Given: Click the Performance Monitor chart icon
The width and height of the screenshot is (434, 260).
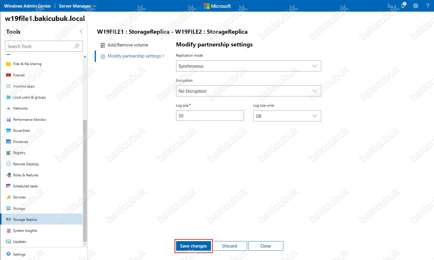Looking at the screenshot, I should (8, 120).
